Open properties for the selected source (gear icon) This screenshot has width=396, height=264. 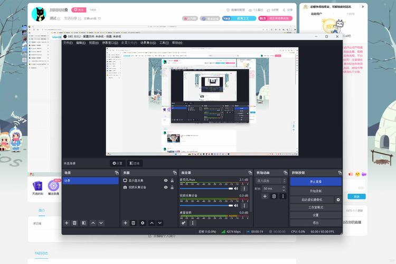click(143, 223)
